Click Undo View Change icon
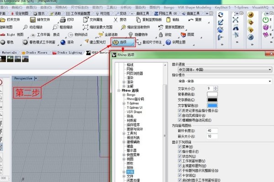Image resolution: width=274 pixels, height=182 pixels. click(x=161, y=27)
